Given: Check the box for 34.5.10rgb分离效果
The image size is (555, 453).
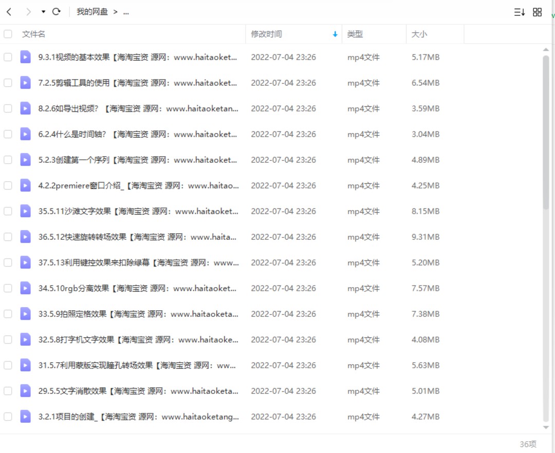Looking at the screenshot, I should [8, 288].
